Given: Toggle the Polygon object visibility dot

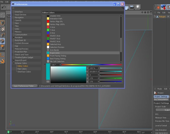Looking at the screenshot, I should pyautogui.click(x=168, y=16).
